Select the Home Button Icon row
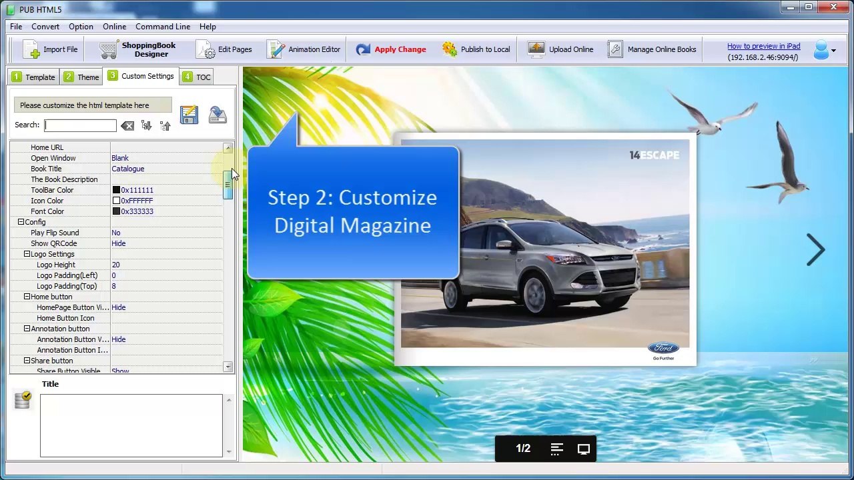Screen dimensions: 854x480 (116, 318)
